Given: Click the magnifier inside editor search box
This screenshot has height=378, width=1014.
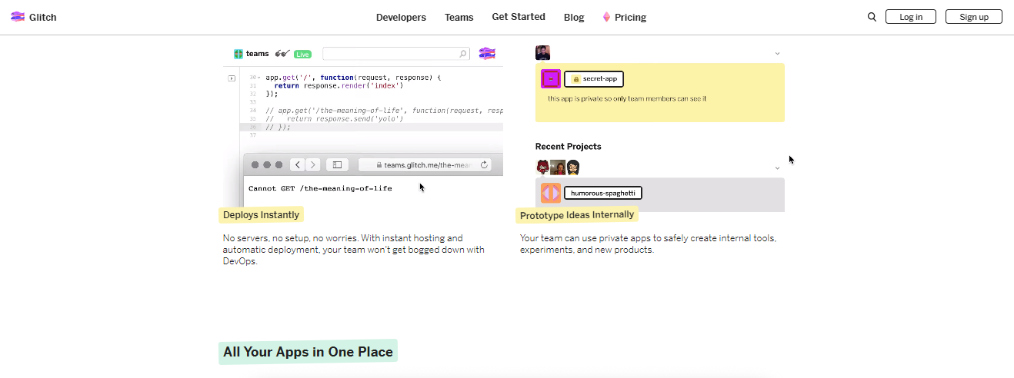Looking at the screenshot, I should (463, 54).
